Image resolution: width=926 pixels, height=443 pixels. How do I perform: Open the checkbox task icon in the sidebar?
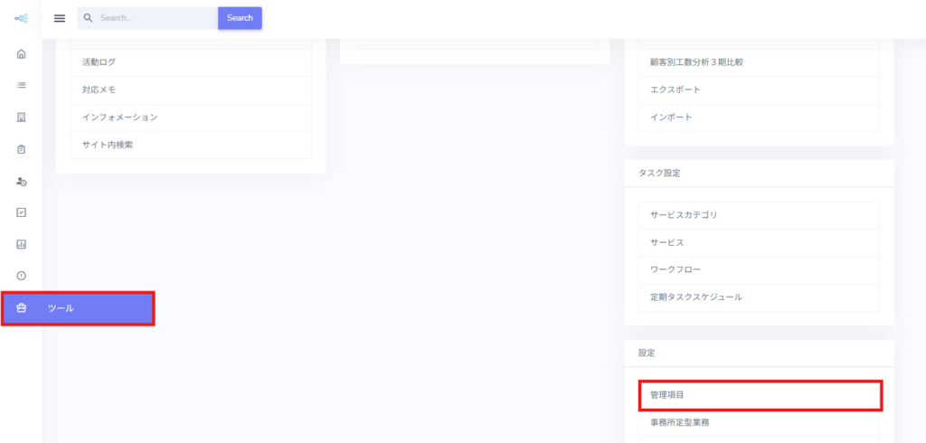point(22,212)
